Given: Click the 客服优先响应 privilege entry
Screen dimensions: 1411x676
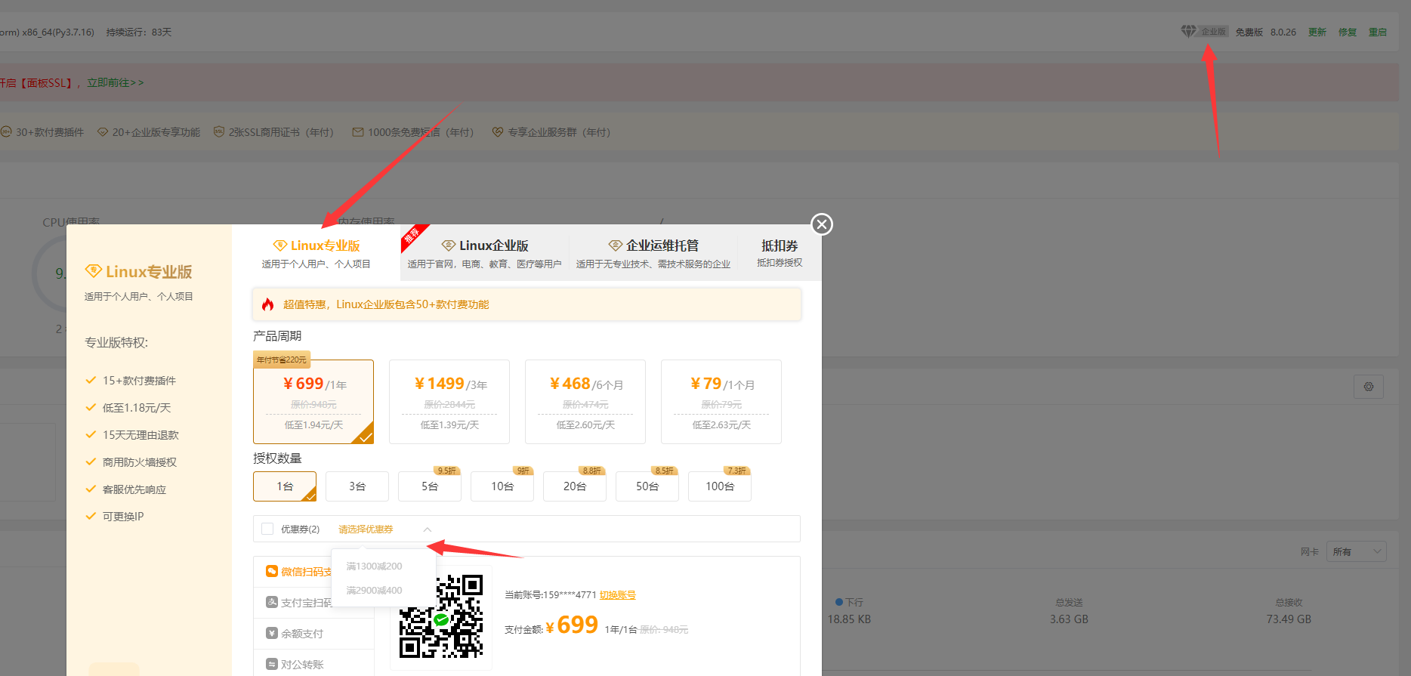Looking at the screenshot, I should [x=134, y=489].
